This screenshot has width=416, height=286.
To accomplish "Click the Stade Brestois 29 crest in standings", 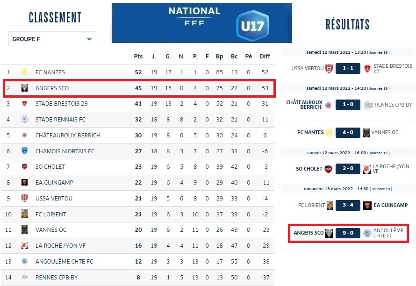I will pos(25,104).
